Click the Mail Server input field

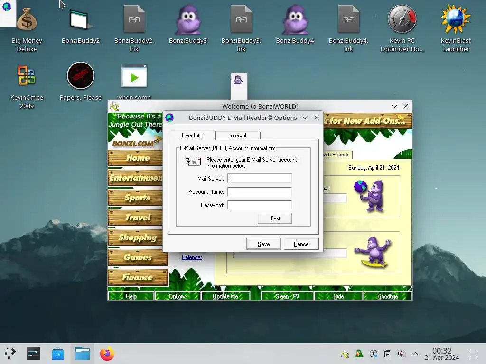[x=260, y=178]
